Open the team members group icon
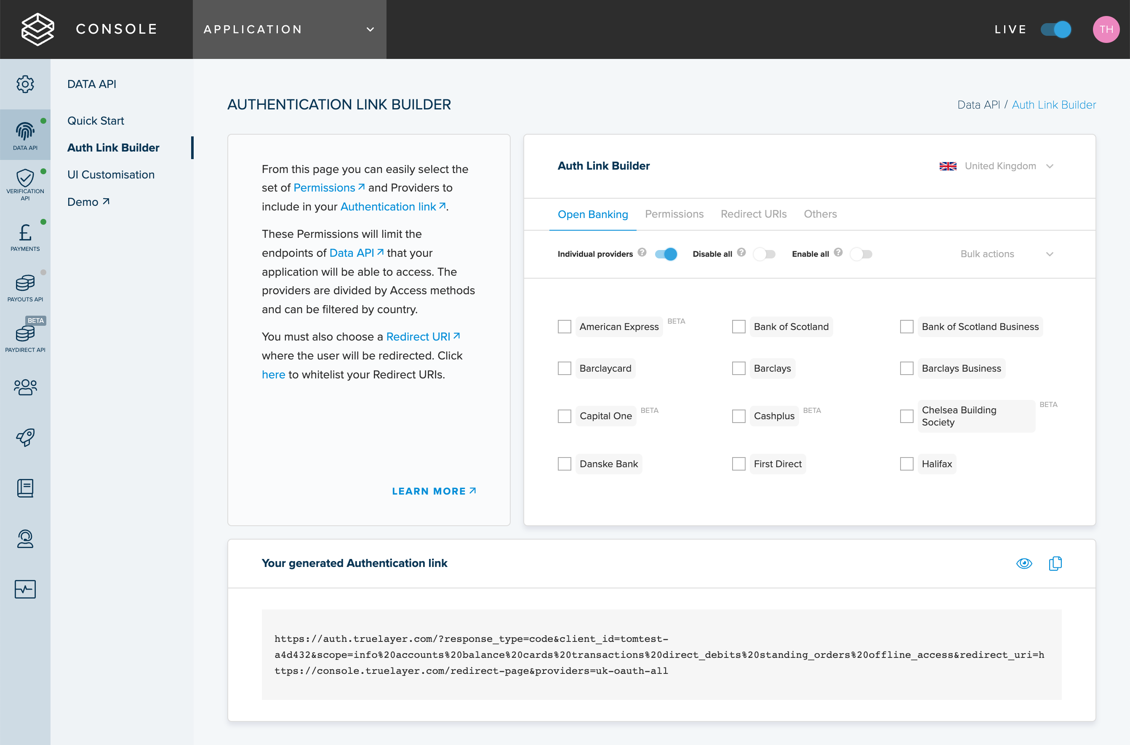1130x745 pixels. coord(25,387)
